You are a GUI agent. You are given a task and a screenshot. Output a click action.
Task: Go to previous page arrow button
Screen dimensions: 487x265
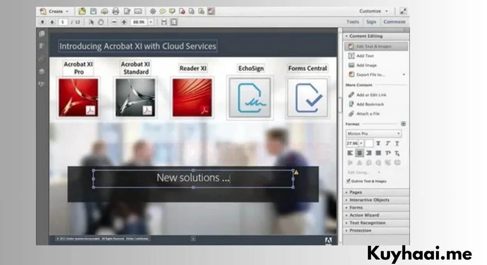pos(42,22)
